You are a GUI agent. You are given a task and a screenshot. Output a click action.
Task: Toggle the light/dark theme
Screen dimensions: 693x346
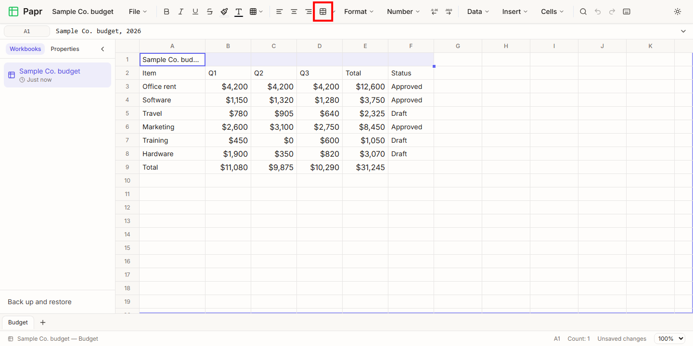tap(678, 12)
